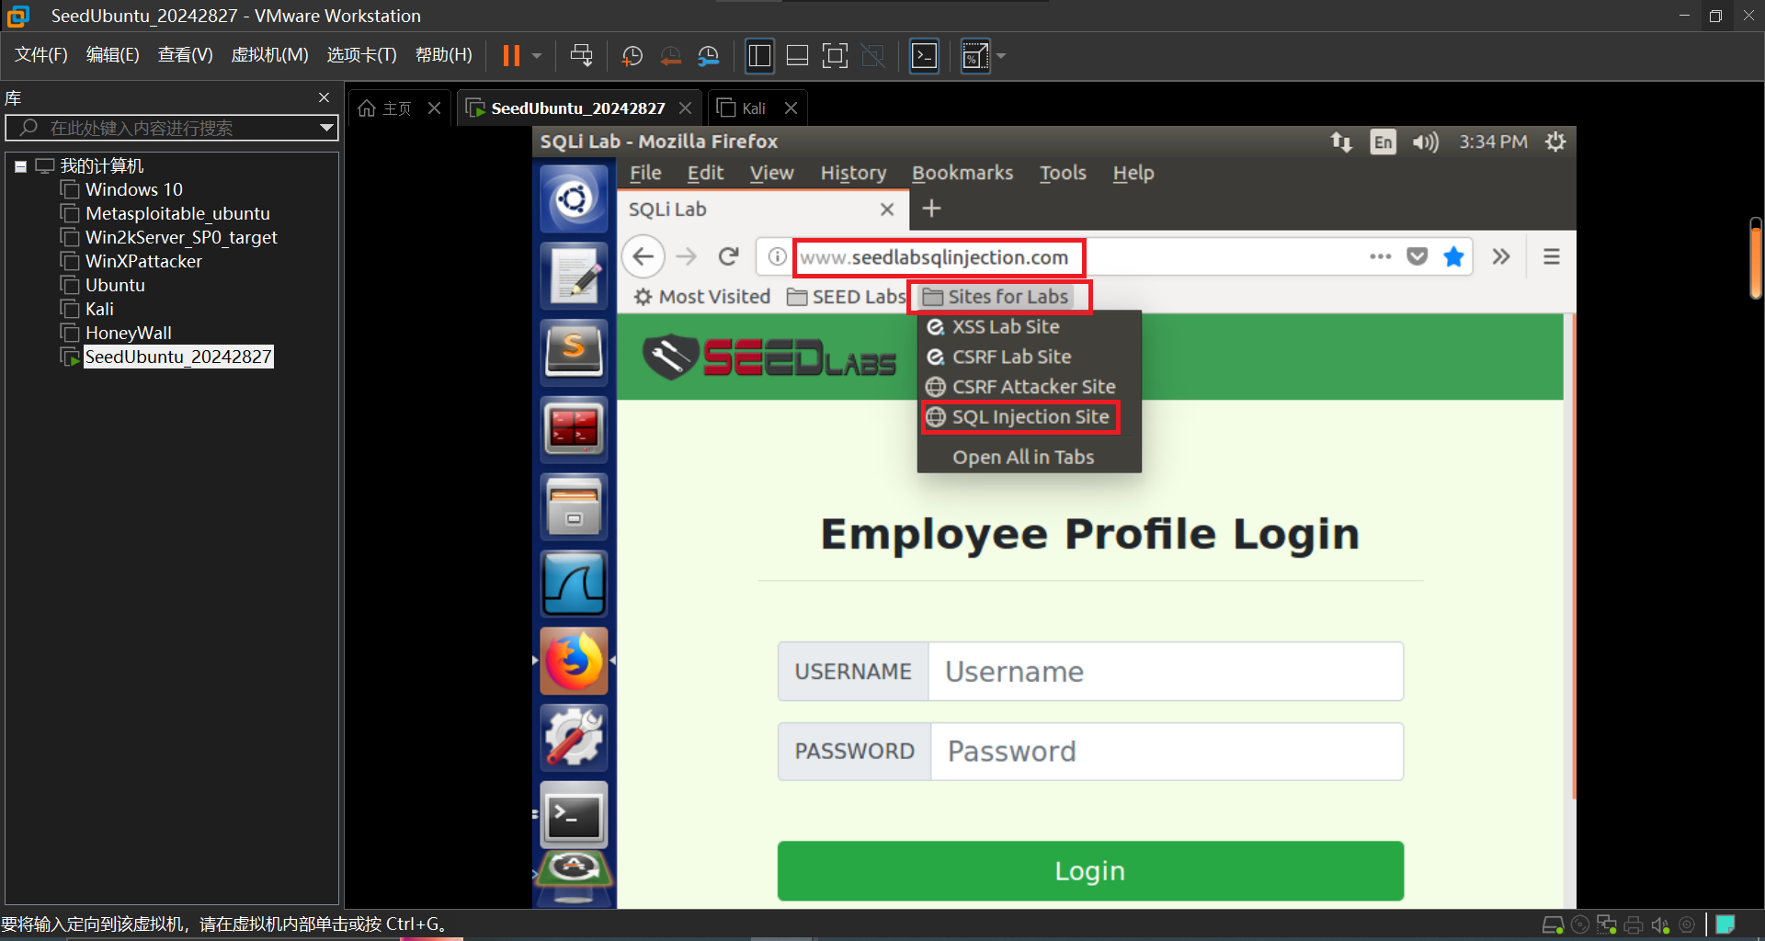Click the library search field
Image resolution: width=1765 pixels, height=941 pixels.
pos(172,128)
